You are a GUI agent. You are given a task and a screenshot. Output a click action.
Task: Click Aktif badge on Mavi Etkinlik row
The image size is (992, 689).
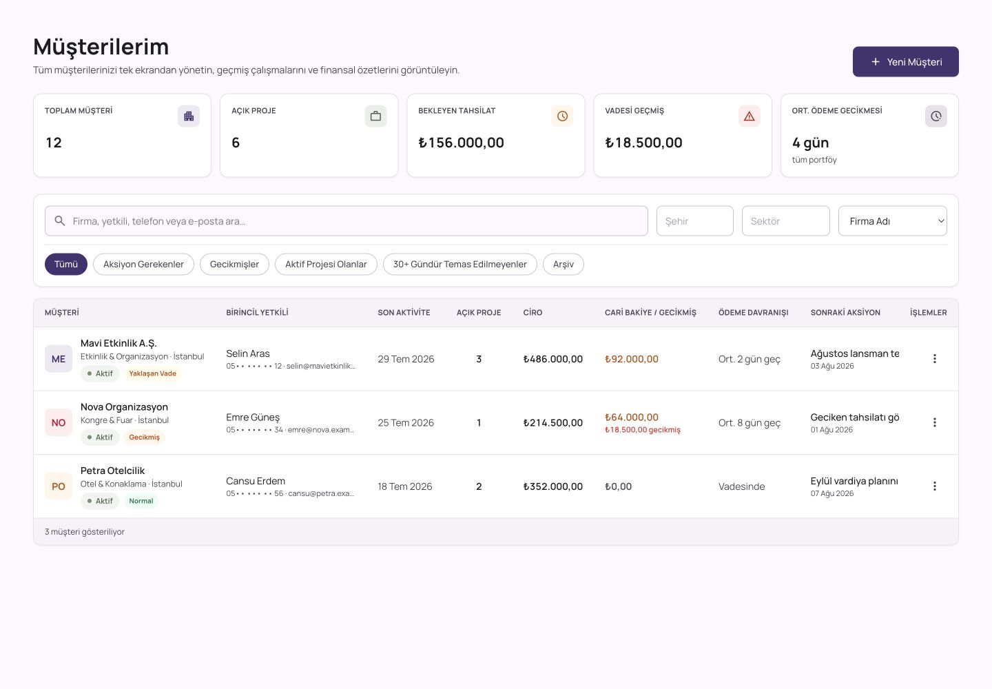click(x=100, y=373)
